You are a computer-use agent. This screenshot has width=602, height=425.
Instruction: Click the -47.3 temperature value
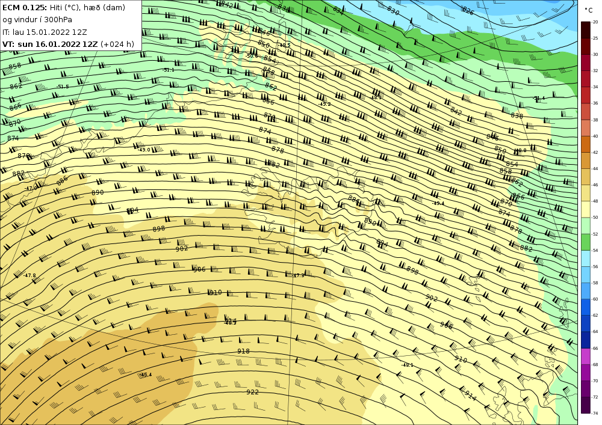tap(298, 275)
